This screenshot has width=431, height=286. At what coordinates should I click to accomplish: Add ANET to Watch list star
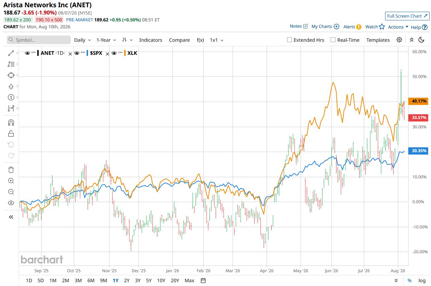click(375, 27)
